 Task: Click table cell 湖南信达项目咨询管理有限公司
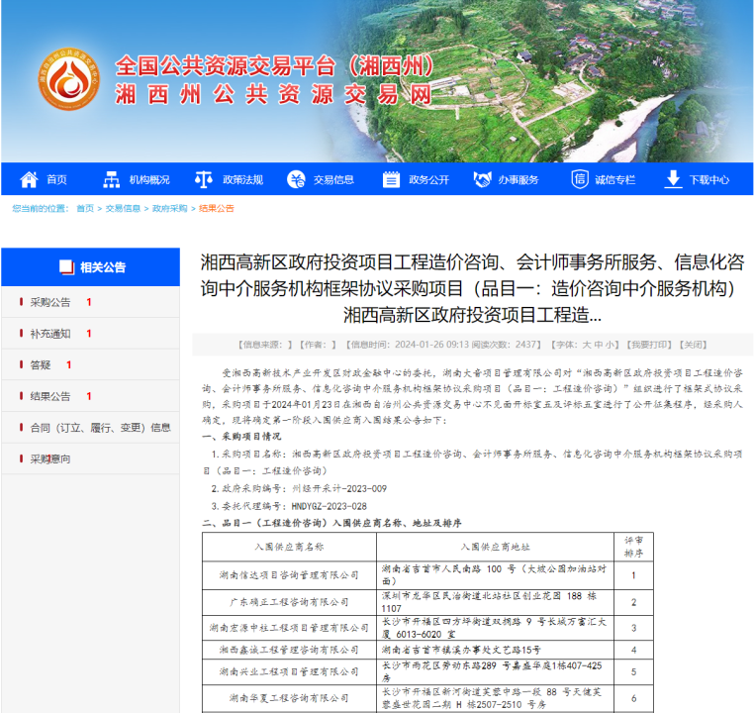289,575
